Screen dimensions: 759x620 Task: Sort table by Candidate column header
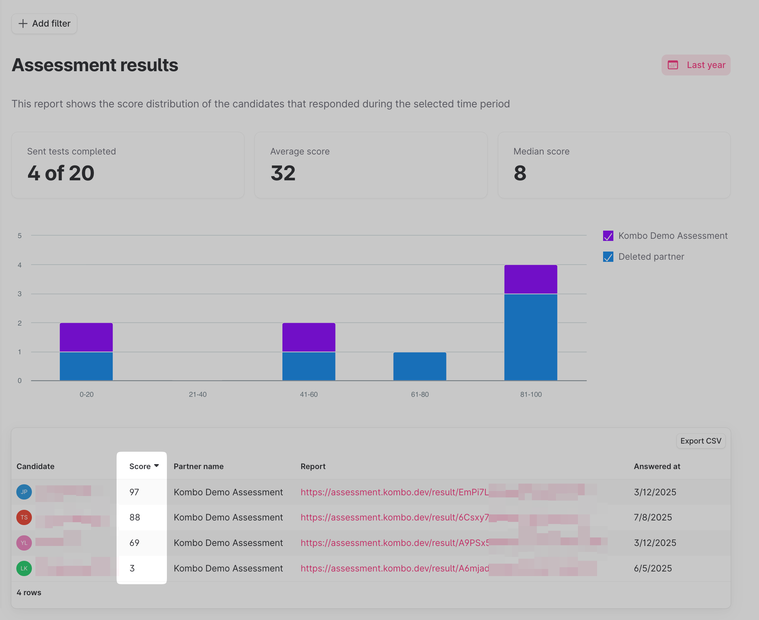pyautogui.click(x=35, y=467)
